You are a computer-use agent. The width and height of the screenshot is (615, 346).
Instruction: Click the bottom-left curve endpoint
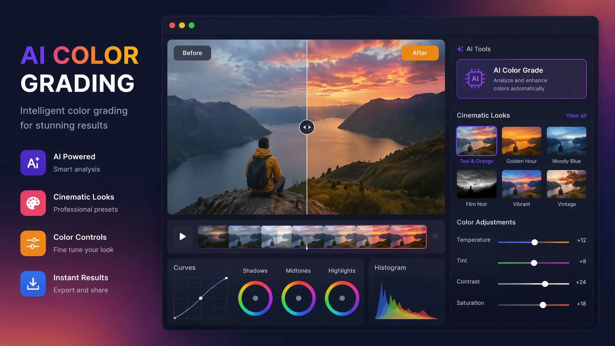point(175,318)
